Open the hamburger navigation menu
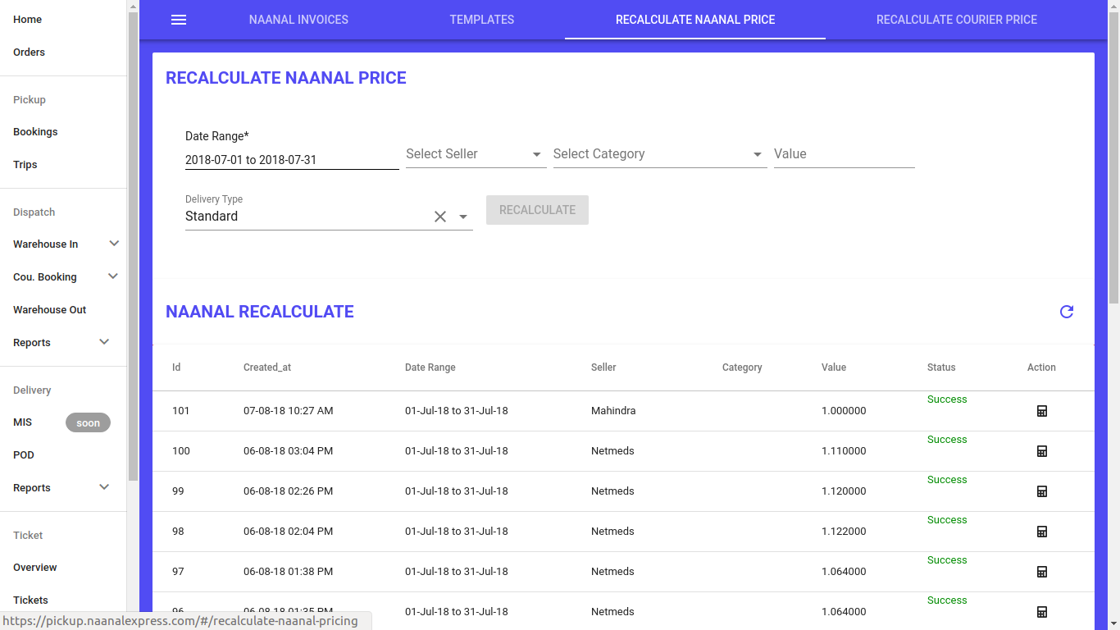Screen dimensions: 1120x630 (x=179, y=20)
